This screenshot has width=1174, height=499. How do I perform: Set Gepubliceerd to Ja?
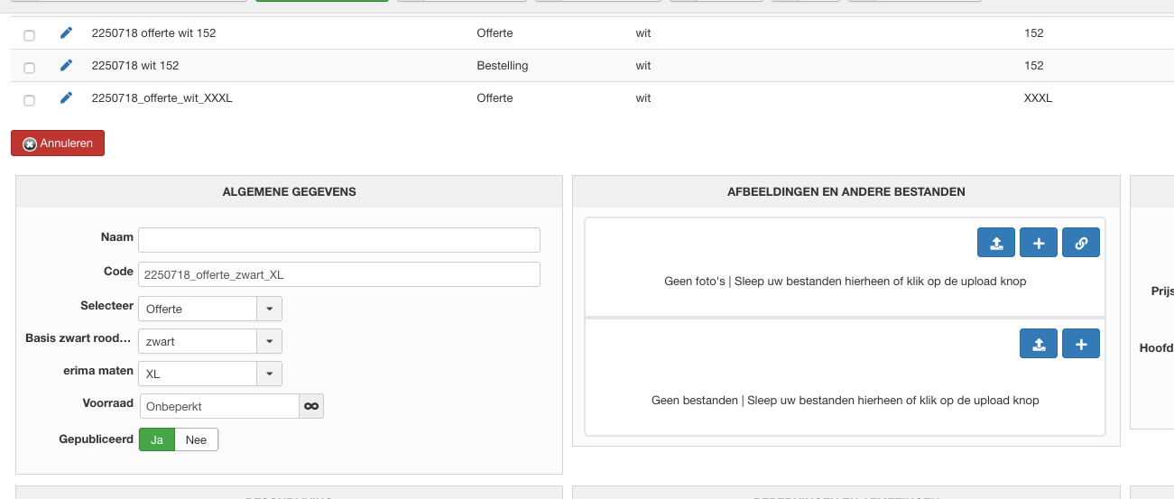pos(157,440)
